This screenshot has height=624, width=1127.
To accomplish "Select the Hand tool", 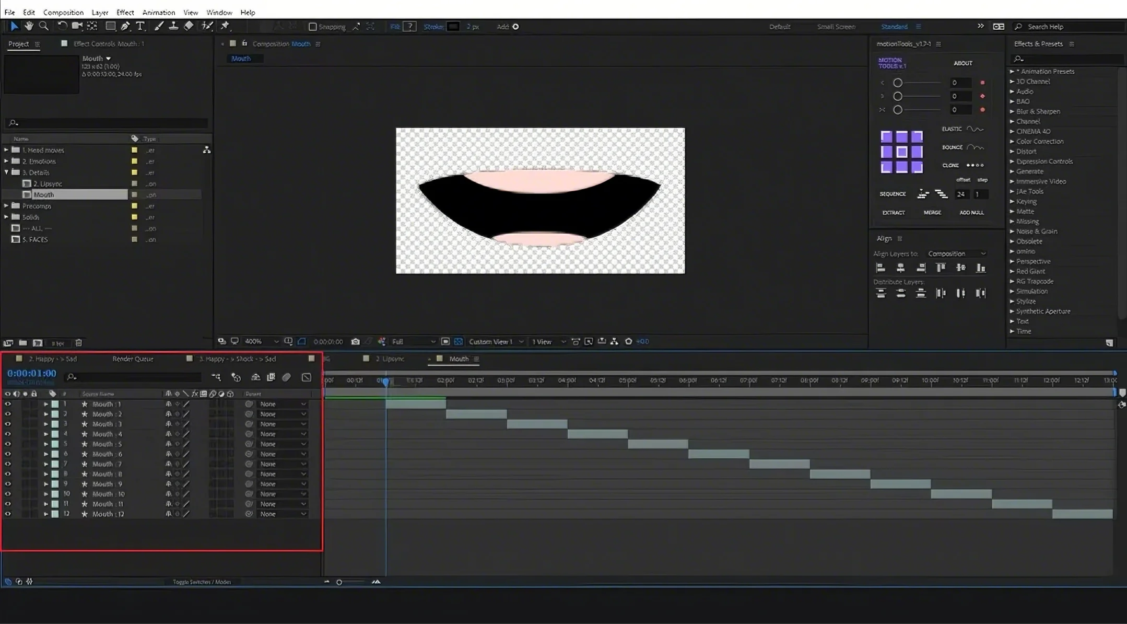I will [x=29, y=26].
